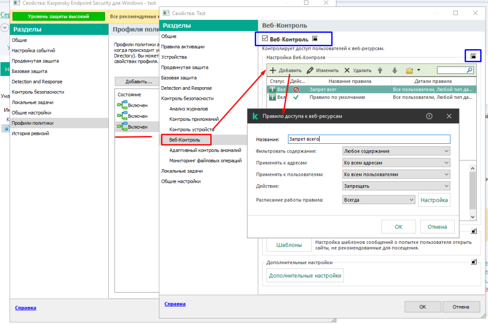The width and height of the screenshot is (488, 325).
Task: Click the help question mark icon in rule dialog
Action: [x=429, y=116]
